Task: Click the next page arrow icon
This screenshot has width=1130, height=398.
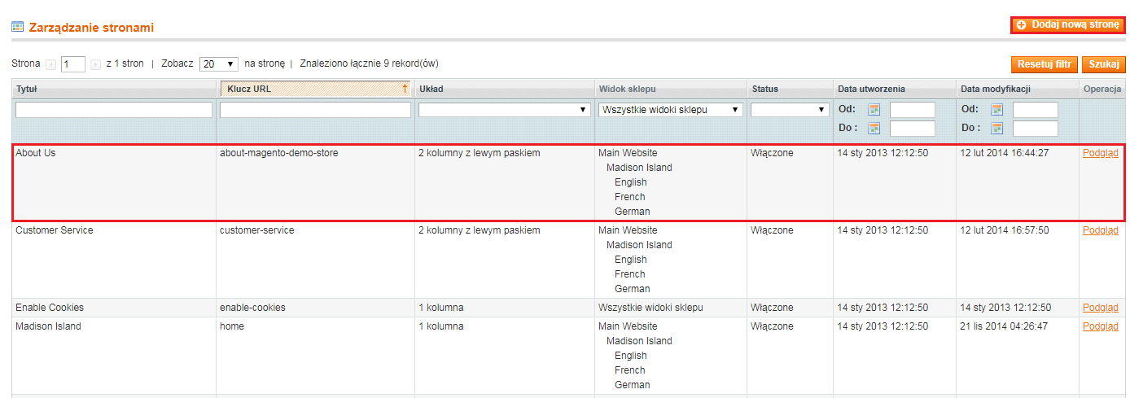Action: 95,63
